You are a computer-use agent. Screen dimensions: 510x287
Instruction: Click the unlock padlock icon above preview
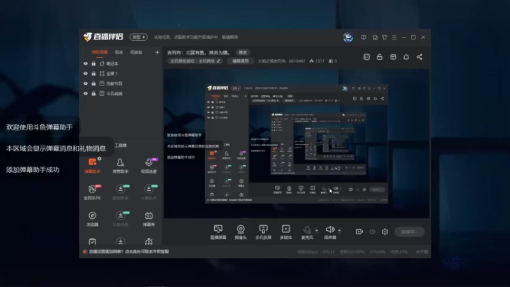pos(379,57)
